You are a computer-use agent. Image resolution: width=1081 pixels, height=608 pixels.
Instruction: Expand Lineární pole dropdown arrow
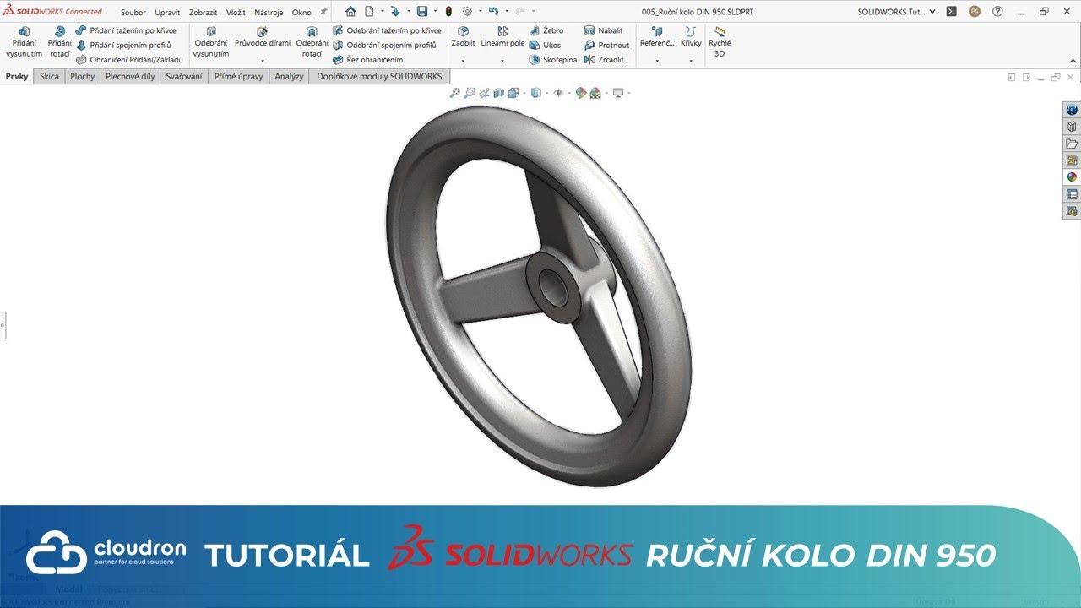pos(502,61)
